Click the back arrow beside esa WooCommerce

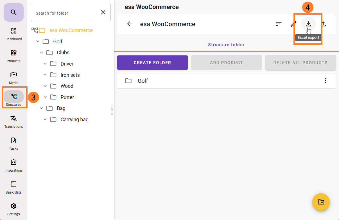(x=130, y=24)
